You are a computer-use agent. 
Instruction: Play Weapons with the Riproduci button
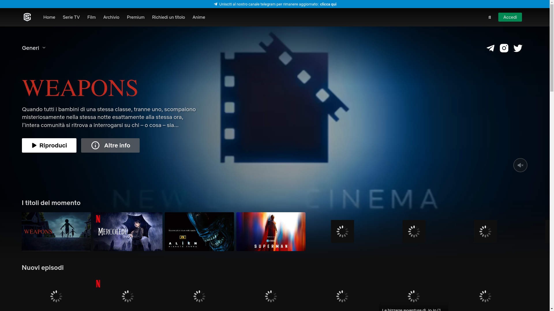(x=49, y=145)
